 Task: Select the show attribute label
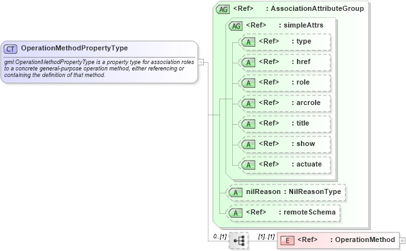tap(306, 143)
